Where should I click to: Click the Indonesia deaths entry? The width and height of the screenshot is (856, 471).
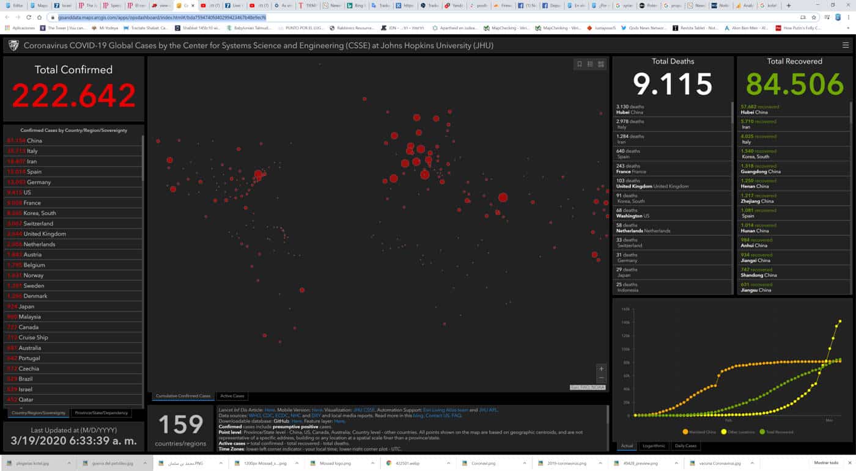point(672,287)
